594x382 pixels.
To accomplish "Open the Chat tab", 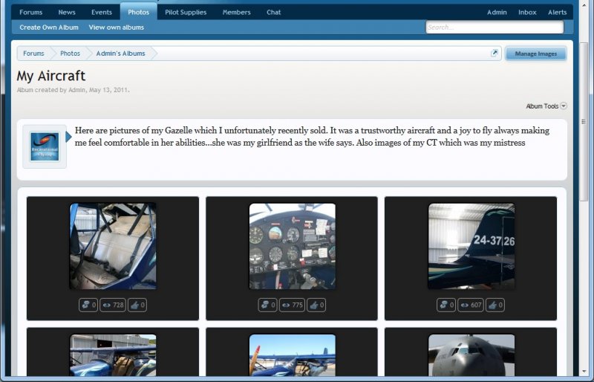I will 273,12.
